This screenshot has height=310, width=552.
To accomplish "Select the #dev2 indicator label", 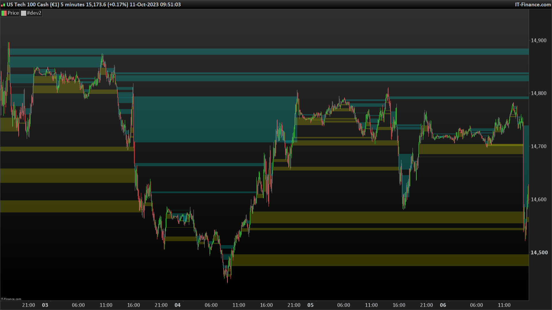I will 34,13.
